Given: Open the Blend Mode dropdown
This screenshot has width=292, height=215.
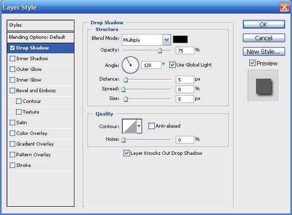Looking at the screenshot, I should (x=166, y=40).
